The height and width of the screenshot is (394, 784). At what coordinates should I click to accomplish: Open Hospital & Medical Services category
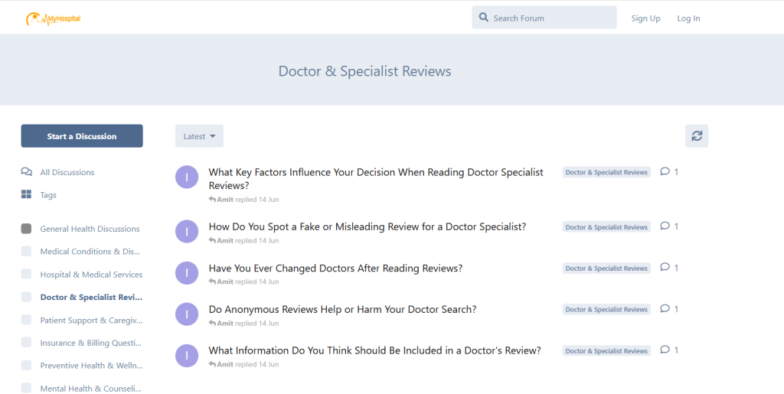[91, 275]
